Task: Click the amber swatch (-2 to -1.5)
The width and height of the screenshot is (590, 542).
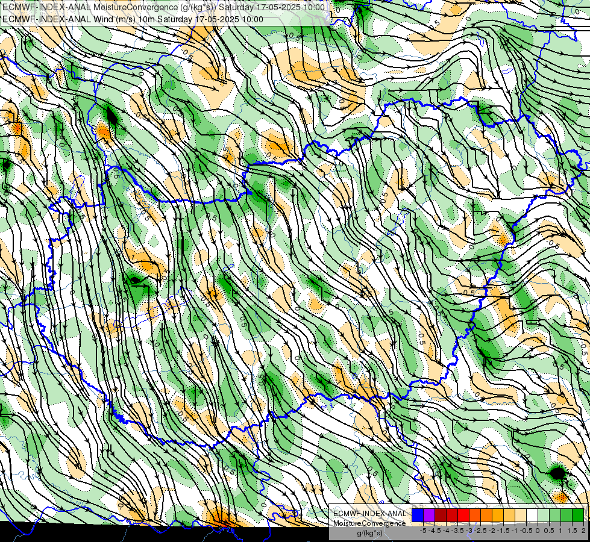Action: (498, 516)
